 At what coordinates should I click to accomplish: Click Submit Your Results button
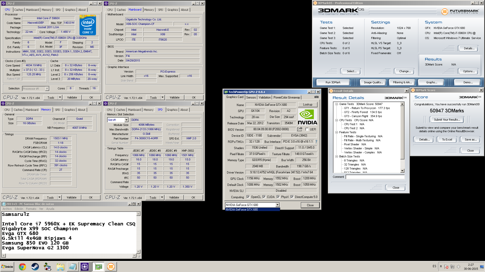[447, 120]
